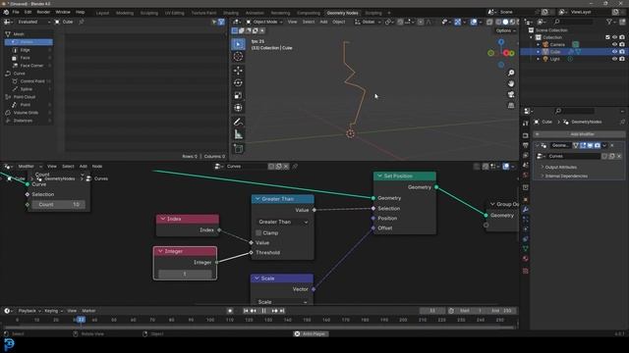Open the Render menu
Image resolution: width=629 pixels, height=353 pixels.
coord(43,12)
